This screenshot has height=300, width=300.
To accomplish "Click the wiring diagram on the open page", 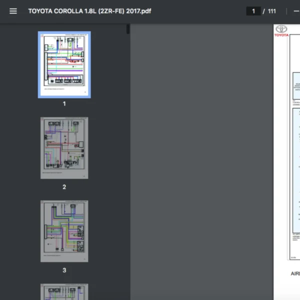I will tap(295, 150).
